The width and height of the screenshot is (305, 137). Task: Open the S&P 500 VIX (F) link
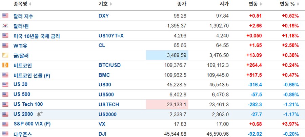point(32,124)
